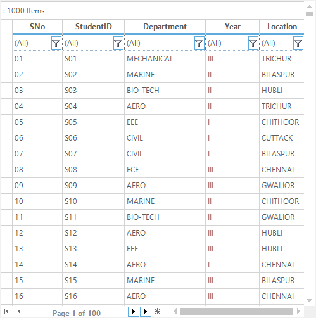Open the Department column filter icon
This screenshot has height=318, width=316.
[199, 43]
